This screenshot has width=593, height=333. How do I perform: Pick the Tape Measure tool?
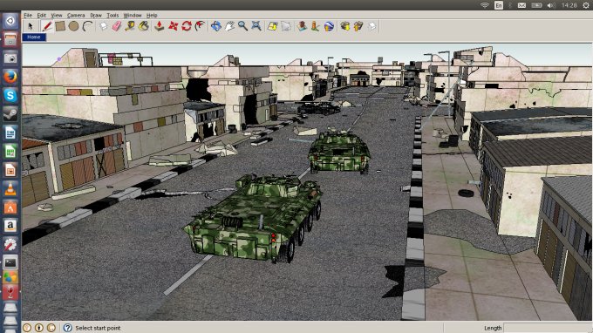[130, 26]
